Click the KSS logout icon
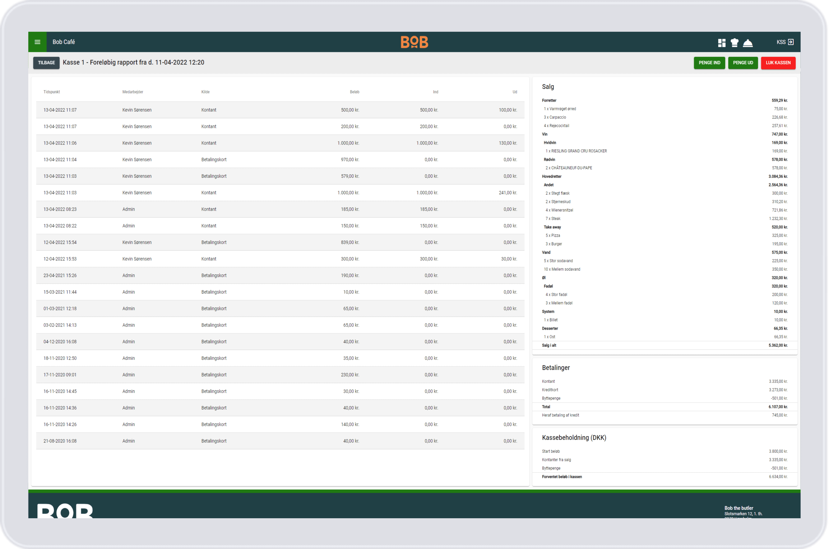Screen dimensions: 829x549 pyautogui.click(x=791, y=42)
